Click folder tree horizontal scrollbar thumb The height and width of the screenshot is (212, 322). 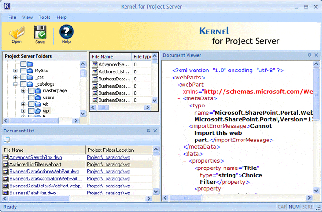(34, 121)
